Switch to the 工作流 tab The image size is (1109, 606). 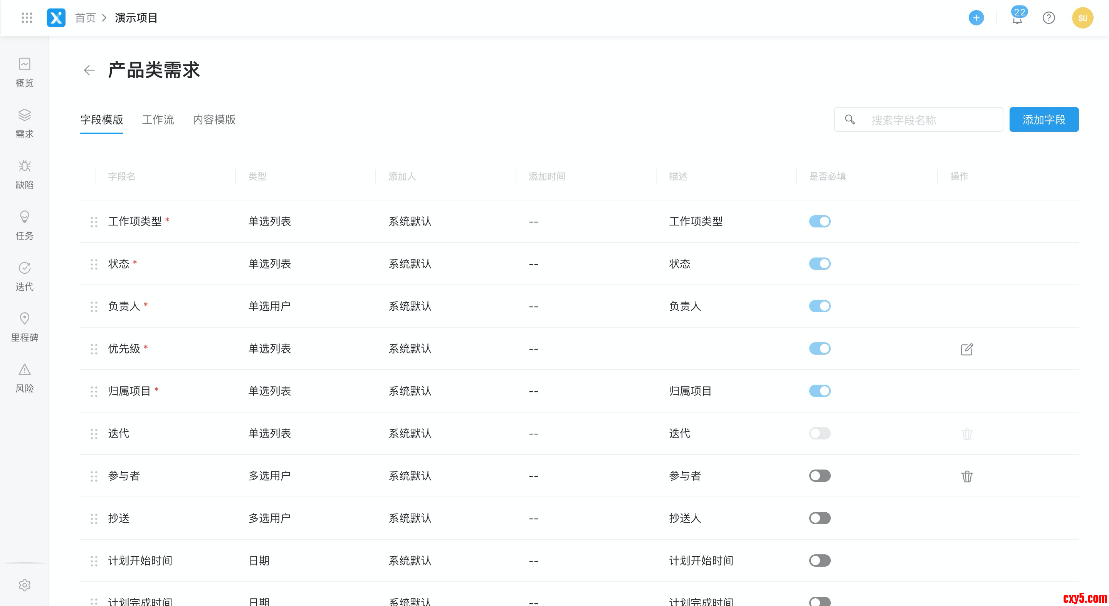(158, 120)
